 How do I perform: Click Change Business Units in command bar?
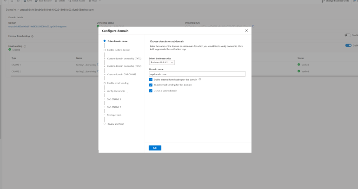coord(335,1)
